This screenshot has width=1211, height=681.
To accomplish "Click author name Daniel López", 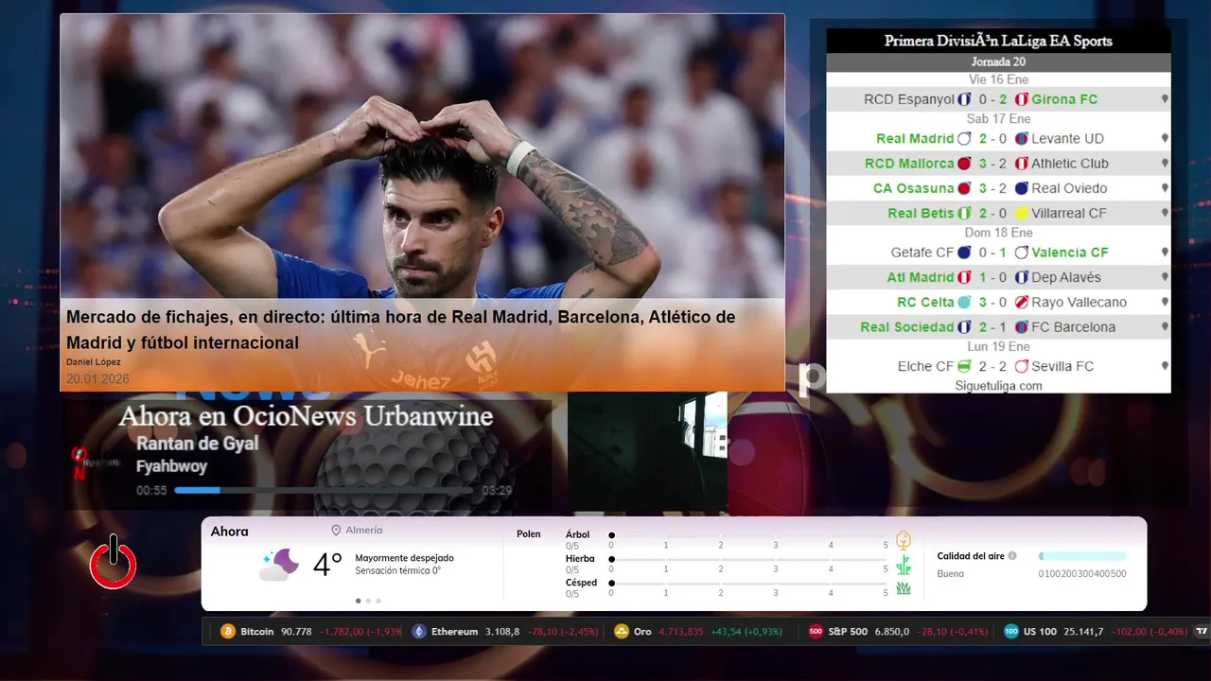I will 94,362.
